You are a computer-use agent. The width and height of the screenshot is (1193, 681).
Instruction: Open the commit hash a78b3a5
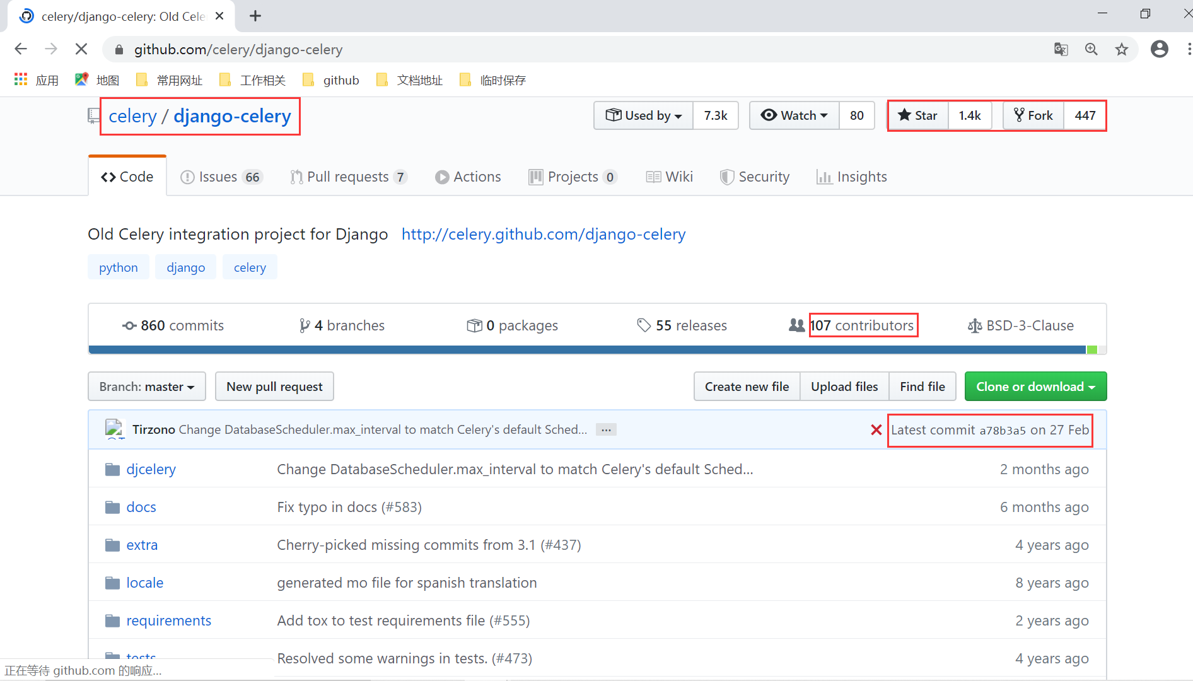pyautogui.click(x=1003, y=431)
